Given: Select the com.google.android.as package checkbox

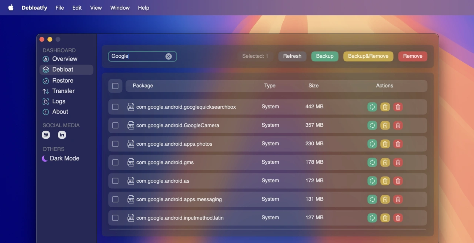Looking at the screenshot, I should point(115,181).
